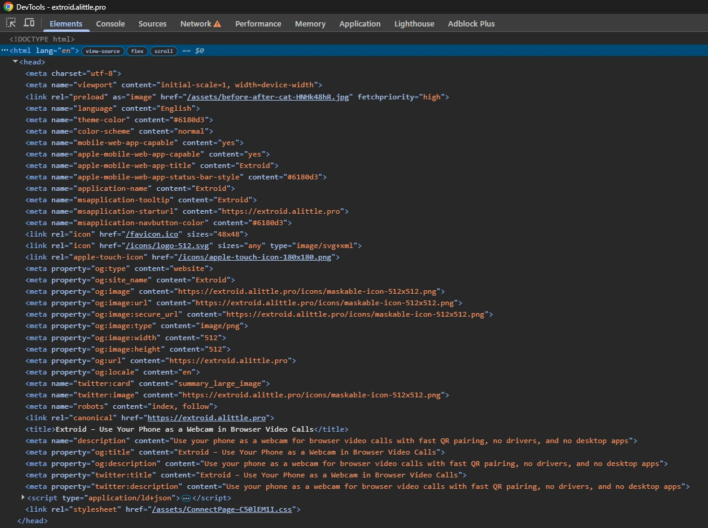Switch to the Console tab
708x528 pixels.
point(110,24)
